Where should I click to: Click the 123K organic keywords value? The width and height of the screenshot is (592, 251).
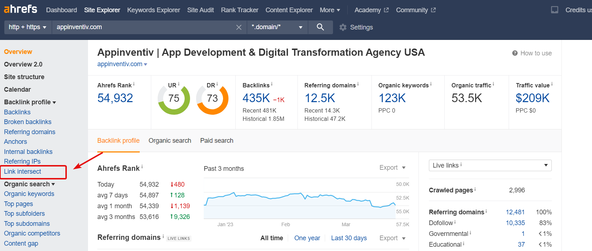[x=392, y=98]
